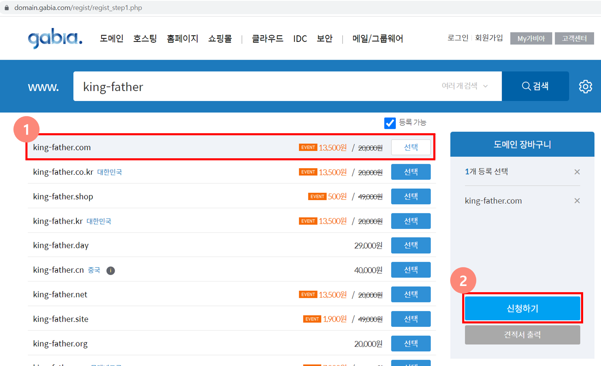The image size is (601, 366).
Task: Click the domain search input field
Action: [x=241, y=86]
